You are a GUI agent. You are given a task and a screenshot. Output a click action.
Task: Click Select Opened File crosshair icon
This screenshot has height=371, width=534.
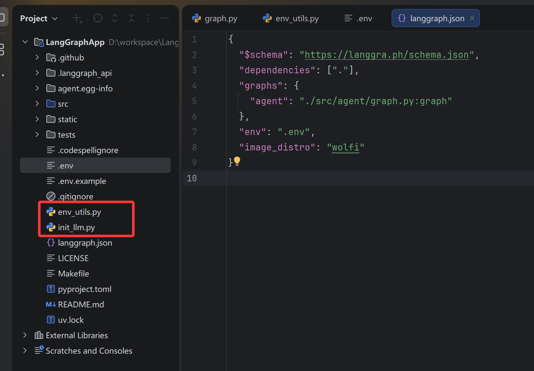[98, 18]
